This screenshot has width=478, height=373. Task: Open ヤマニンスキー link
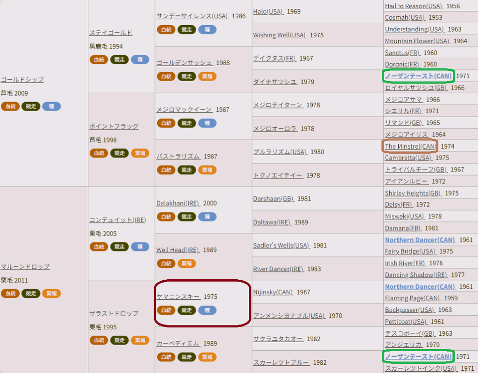coord(178,297)
